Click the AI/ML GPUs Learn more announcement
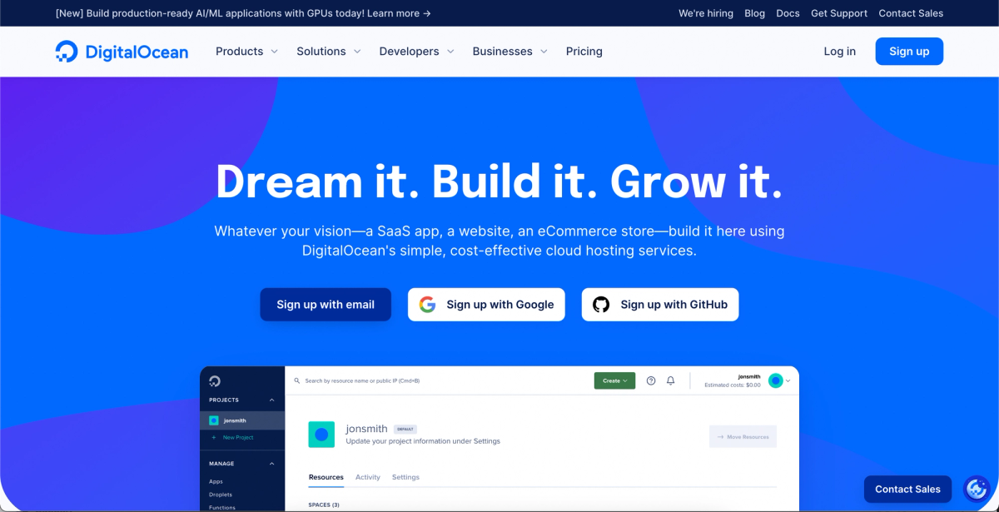 [x=243, y=13]
